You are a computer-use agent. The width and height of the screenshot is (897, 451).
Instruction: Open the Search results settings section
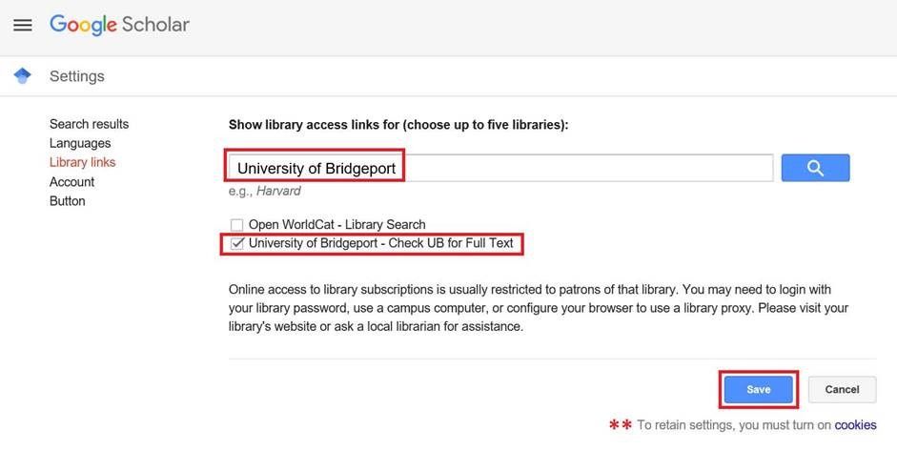point(89,124)
